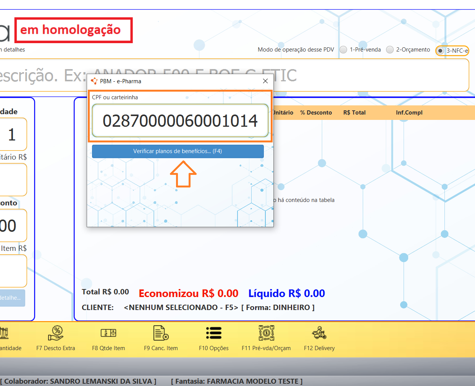Click the R$ Total column header
The image size is (475, 386).
[354, 113]
